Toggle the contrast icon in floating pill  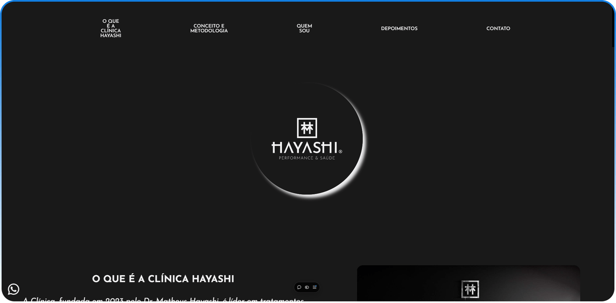click(307, 287)
